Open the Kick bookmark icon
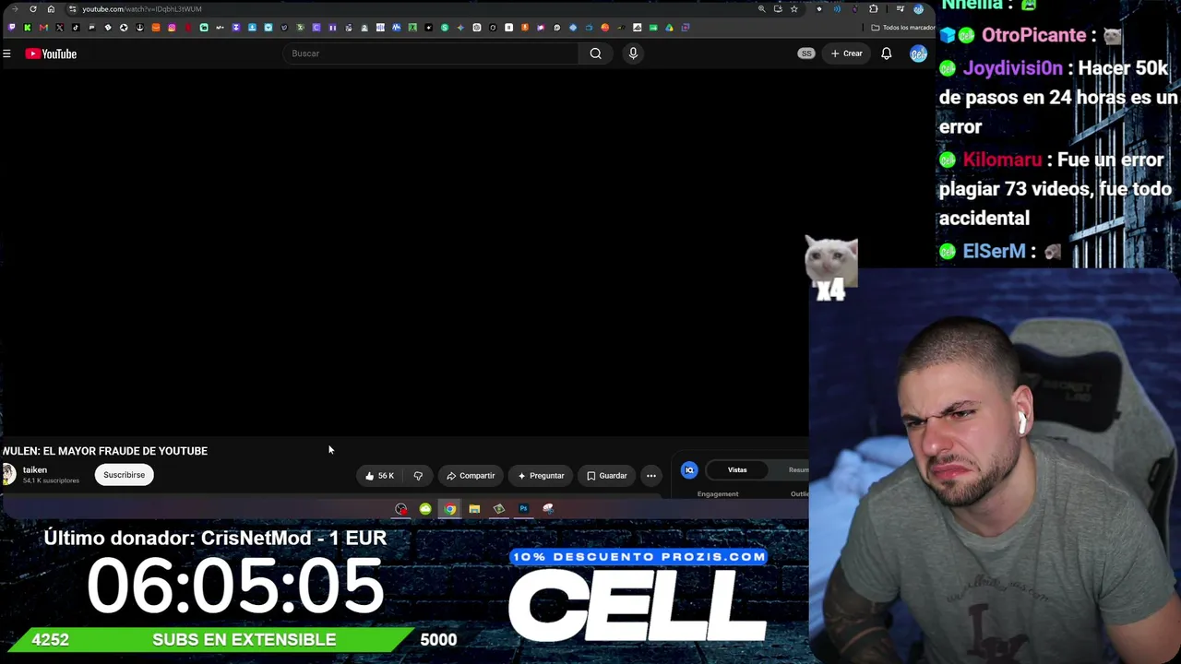 [x=28, y=28]
